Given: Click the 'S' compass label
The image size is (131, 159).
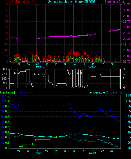Looking at the screenshot, I should (123, 79).
